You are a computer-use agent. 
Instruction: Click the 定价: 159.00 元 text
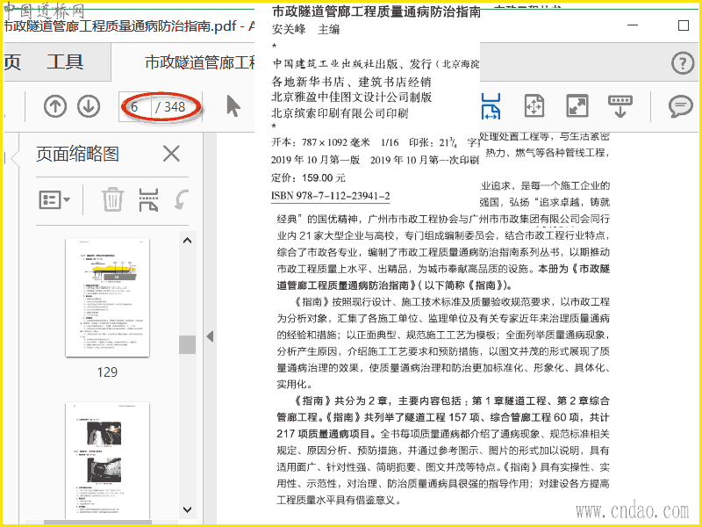pos(308,178)
